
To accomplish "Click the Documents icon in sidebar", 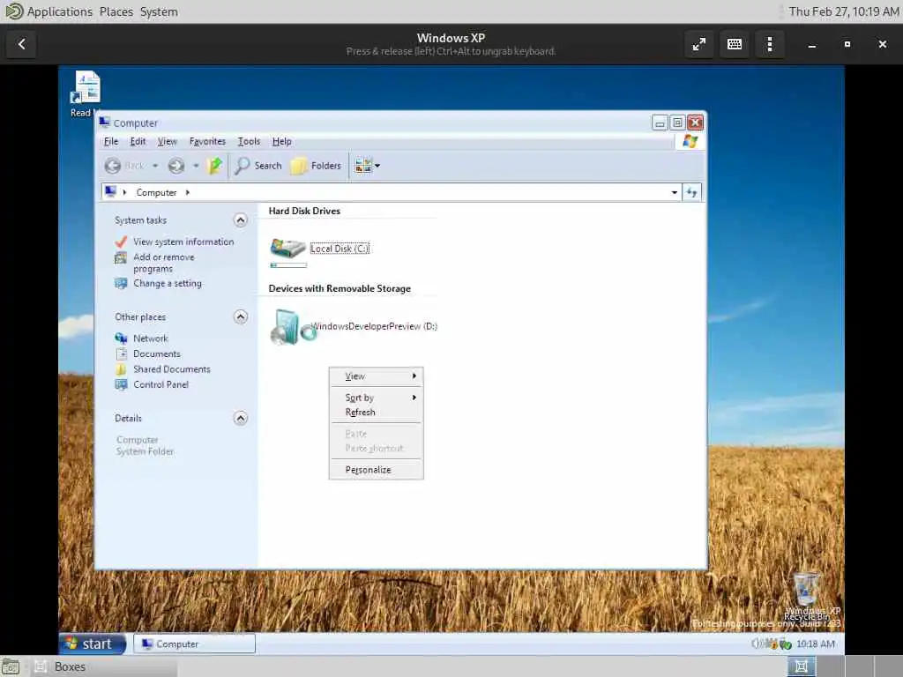I will [121, 354].
